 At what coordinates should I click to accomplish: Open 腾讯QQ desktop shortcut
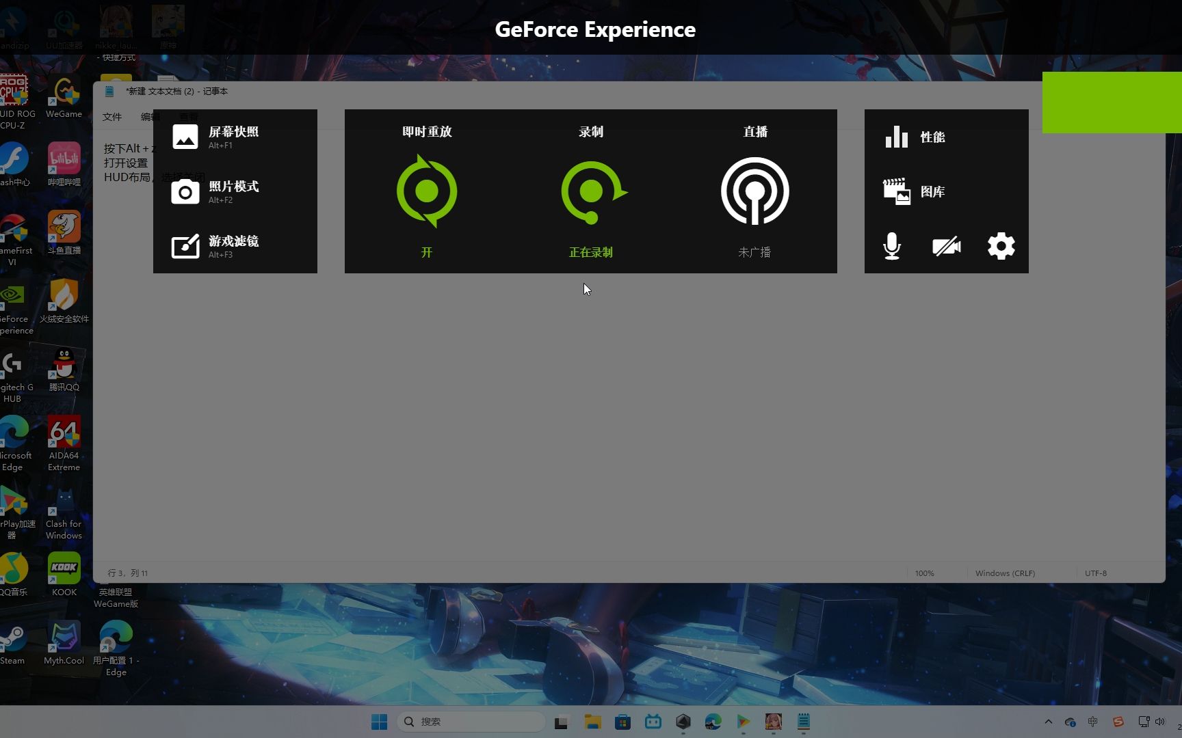64,369
